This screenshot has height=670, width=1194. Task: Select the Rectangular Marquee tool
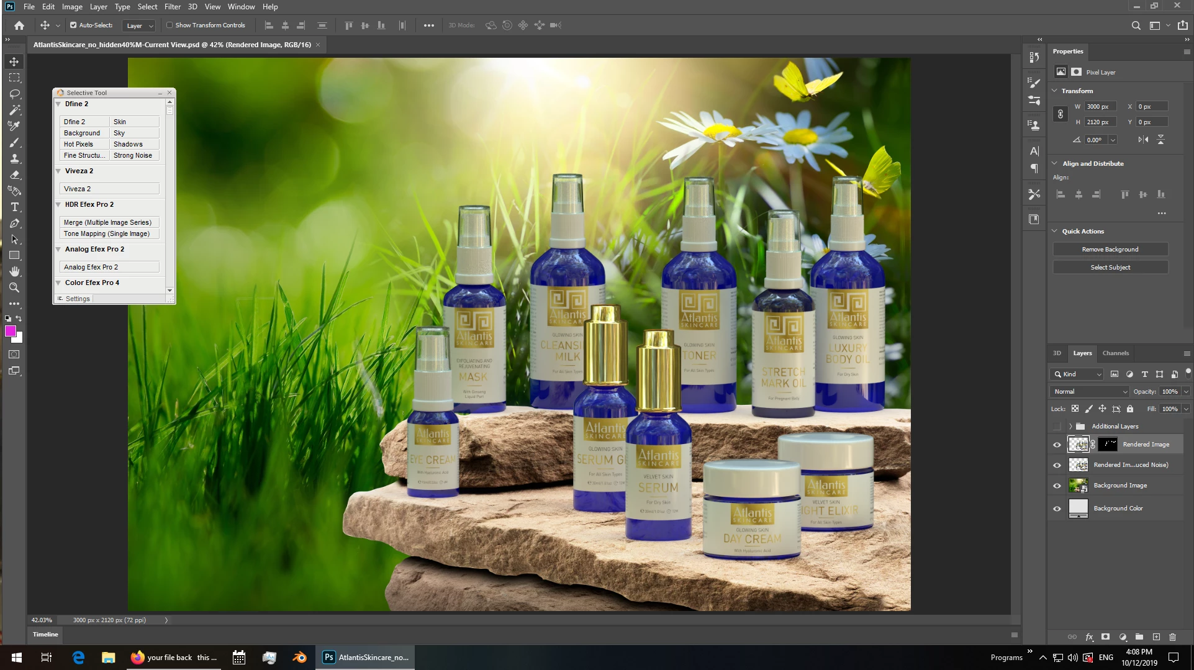click(x=14, y=78)
